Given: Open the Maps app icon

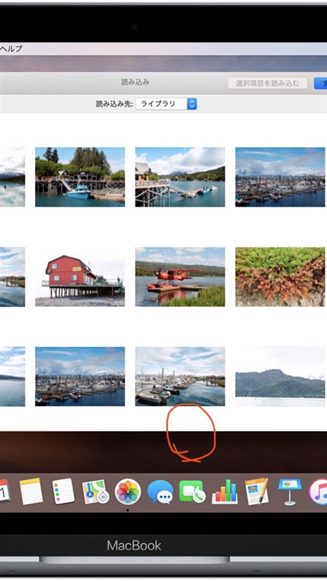Looking at the screenshot, I should 95,492.
